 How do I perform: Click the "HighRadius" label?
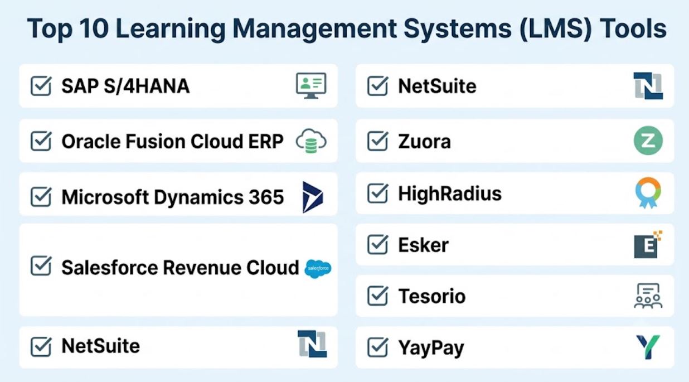(450, 194)
